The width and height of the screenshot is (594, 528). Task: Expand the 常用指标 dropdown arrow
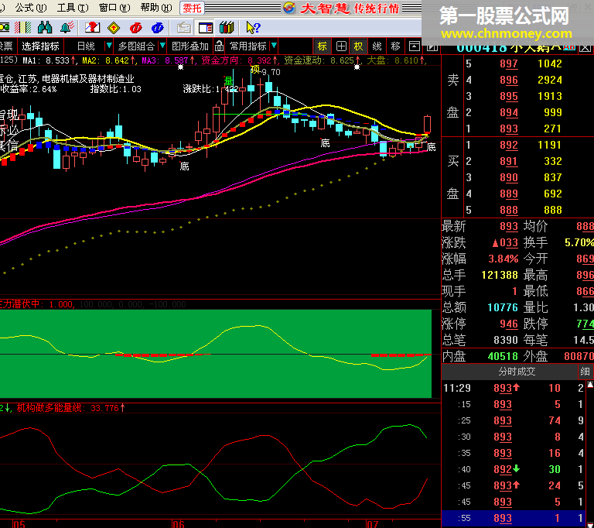point(274,46)
